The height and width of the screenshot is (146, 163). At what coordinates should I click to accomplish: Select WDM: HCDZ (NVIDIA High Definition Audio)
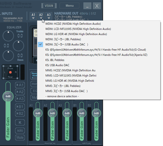click(99, 24)
